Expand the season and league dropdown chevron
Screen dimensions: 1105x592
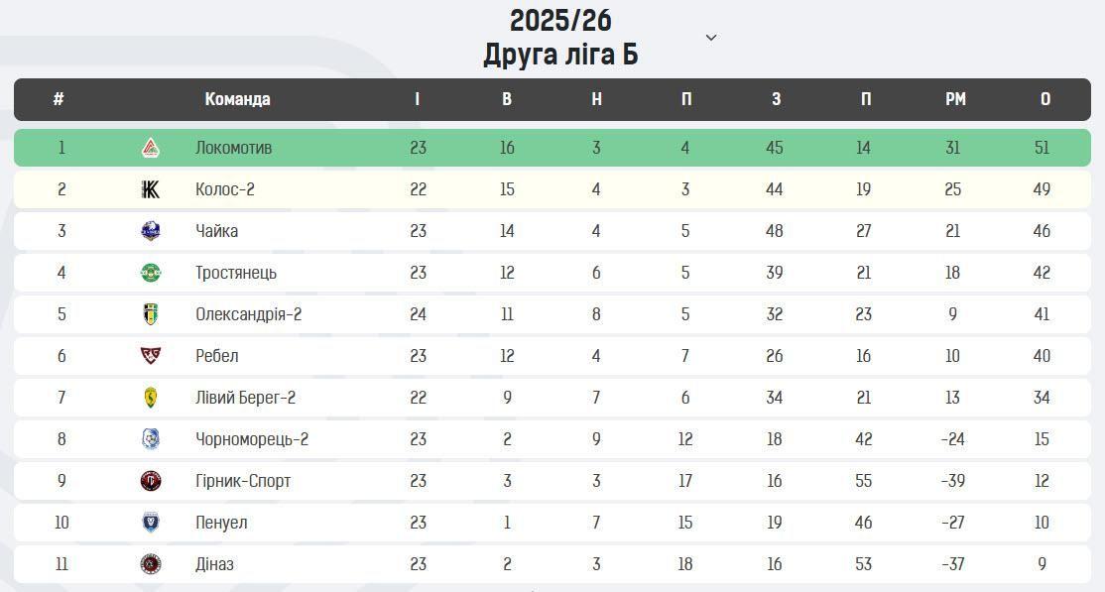(710, 38)
